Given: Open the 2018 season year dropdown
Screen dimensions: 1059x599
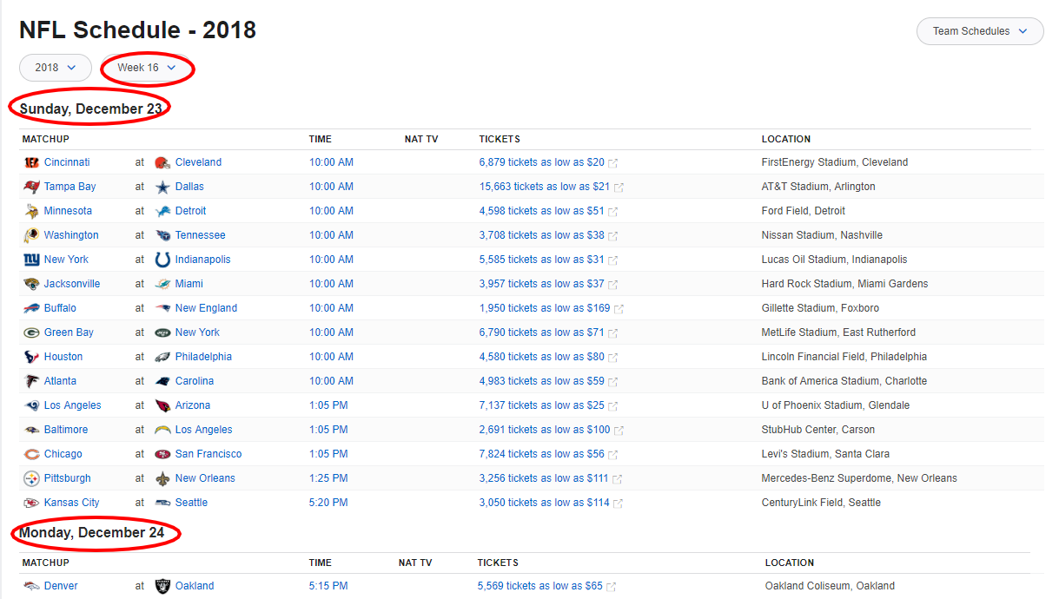Looking at the screenshot, I should (x=56, y=68).
